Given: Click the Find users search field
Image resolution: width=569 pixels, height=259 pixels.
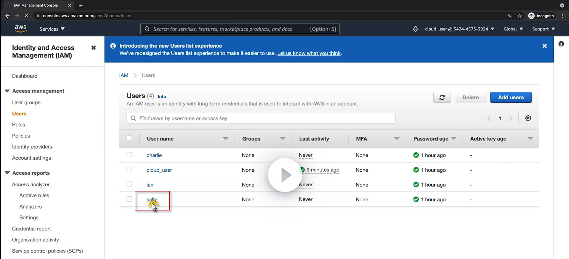Looking at the screenshot, I should click(x=261, y=118).
